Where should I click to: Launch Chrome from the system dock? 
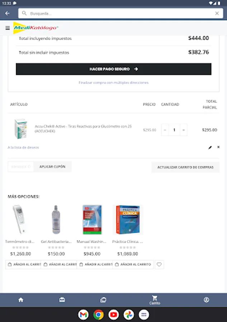99,314
